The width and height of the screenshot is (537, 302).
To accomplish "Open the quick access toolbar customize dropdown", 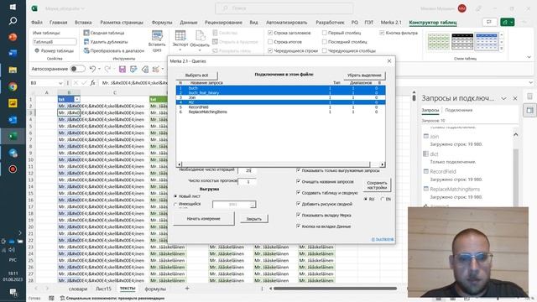I will (164, 69).
